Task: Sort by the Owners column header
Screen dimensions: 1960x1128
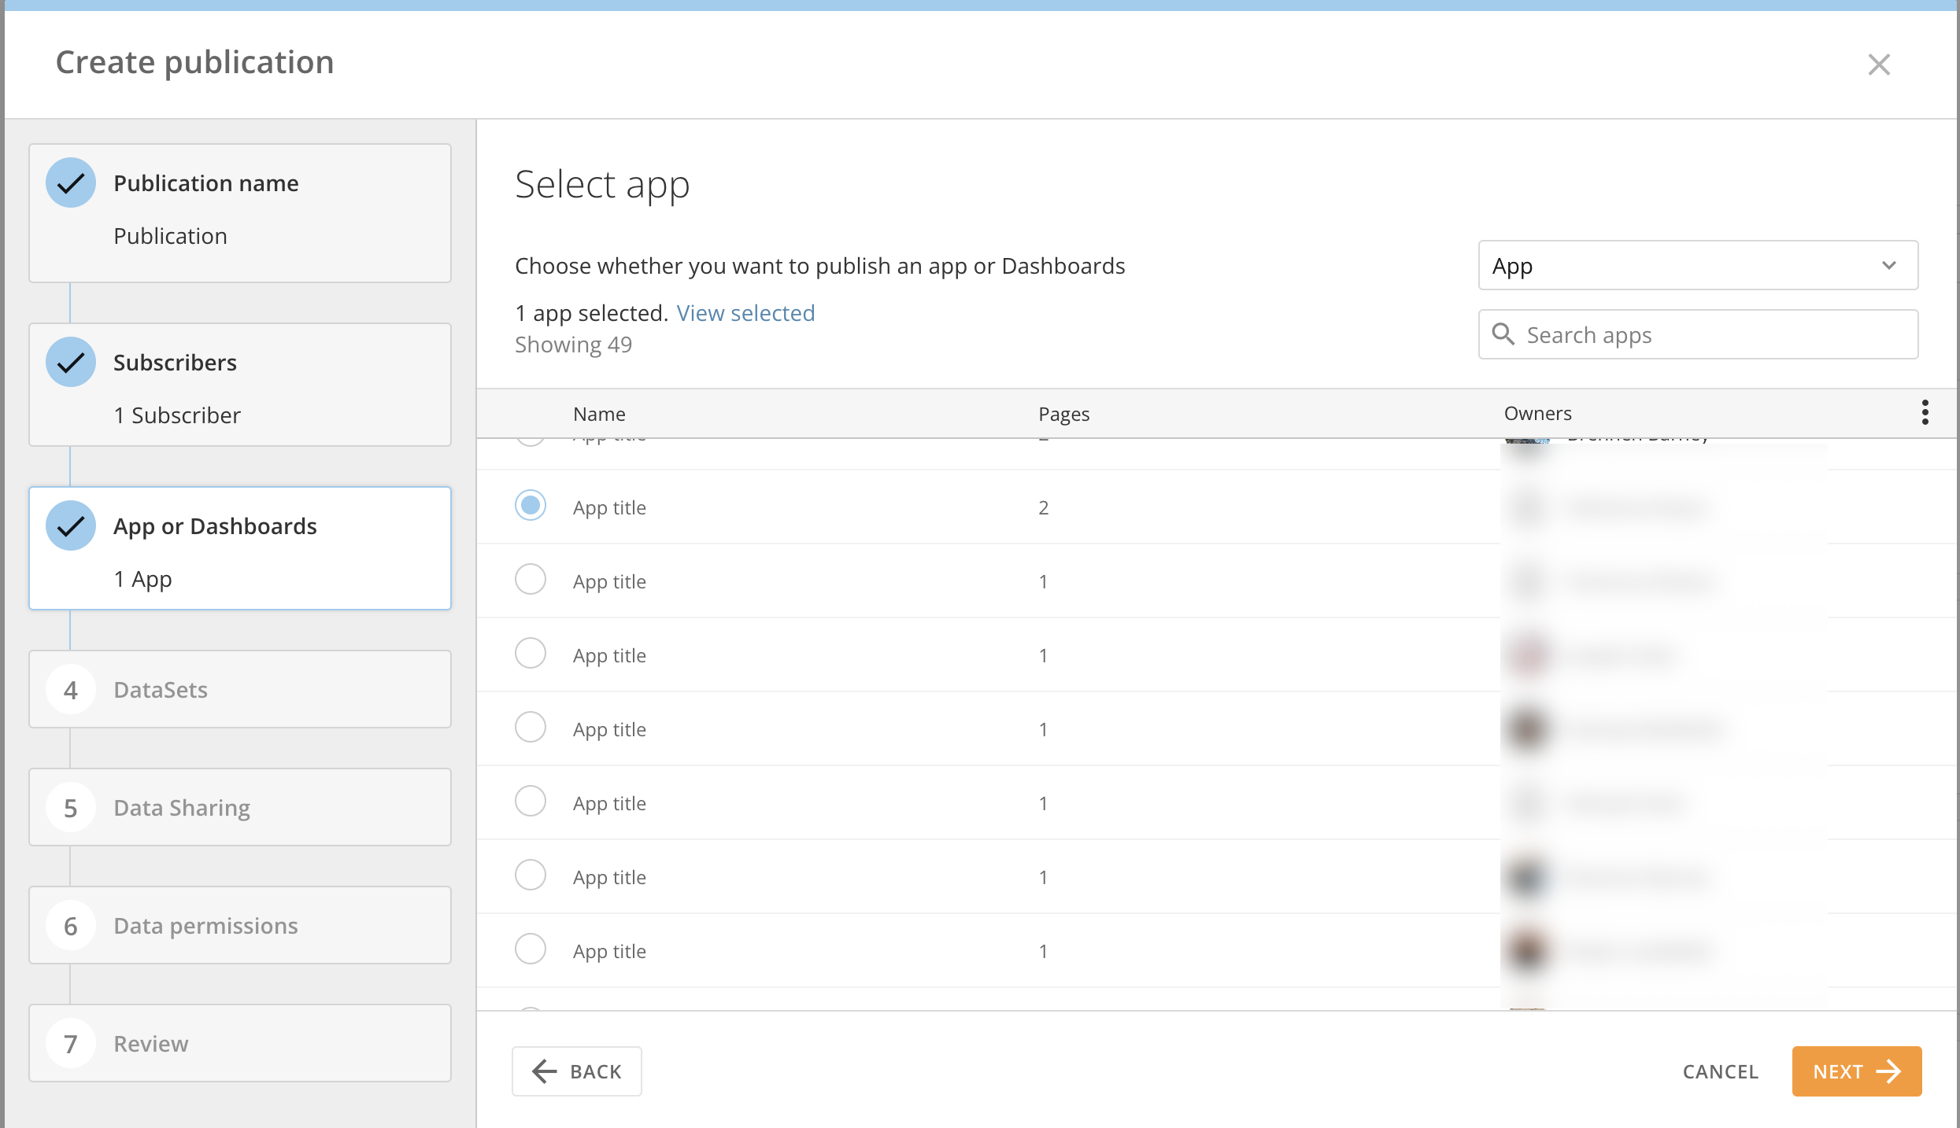Action: (1537, 413)
